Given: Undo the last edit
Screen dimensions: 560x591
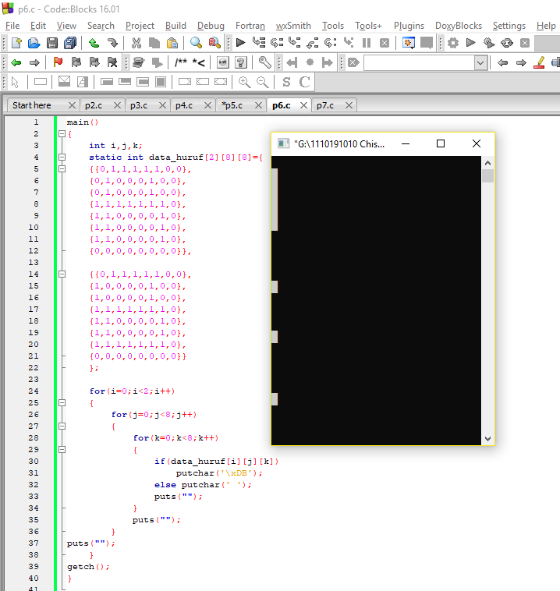Looking at the screenshot, I should point(94,43).
